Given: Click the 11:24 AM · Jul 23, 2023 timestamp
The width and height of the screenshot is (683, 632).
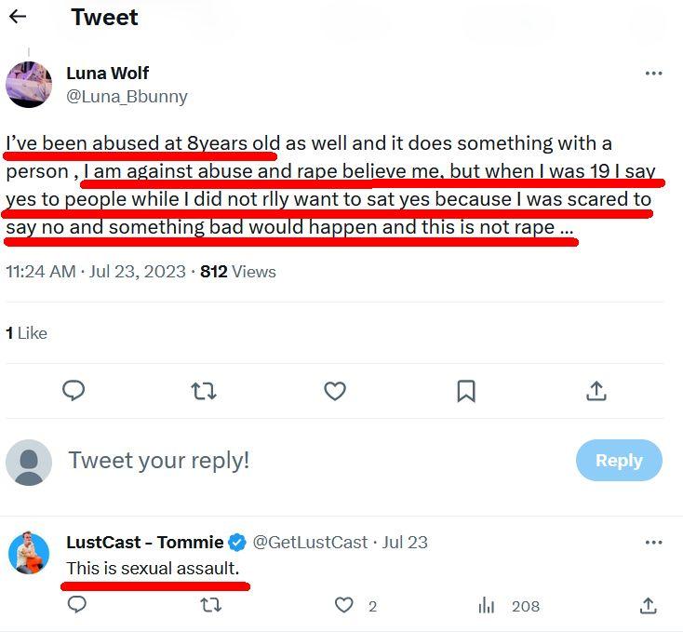Looking at the screenshot, I should (94, 272).
